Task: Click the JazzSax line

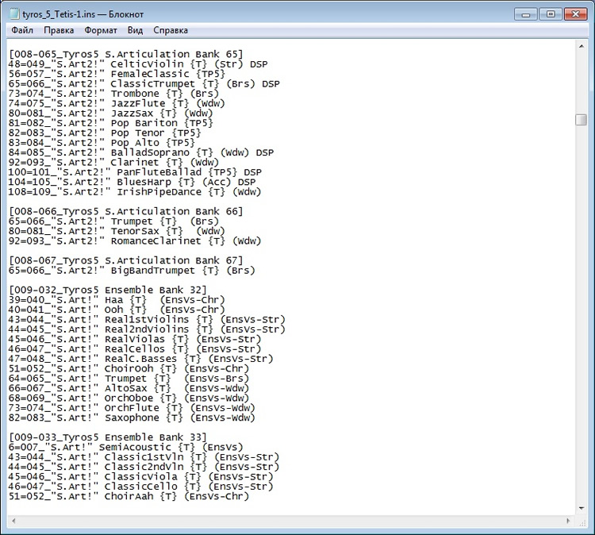Action: point(110,114)
